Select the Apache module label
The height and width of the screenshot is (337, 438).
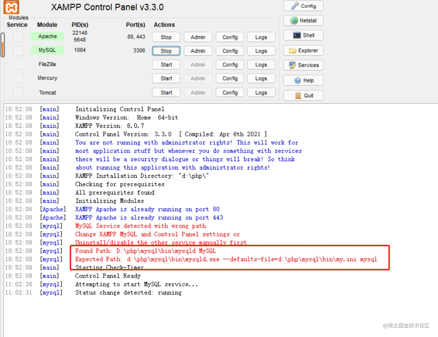click(x=48, y=36)
